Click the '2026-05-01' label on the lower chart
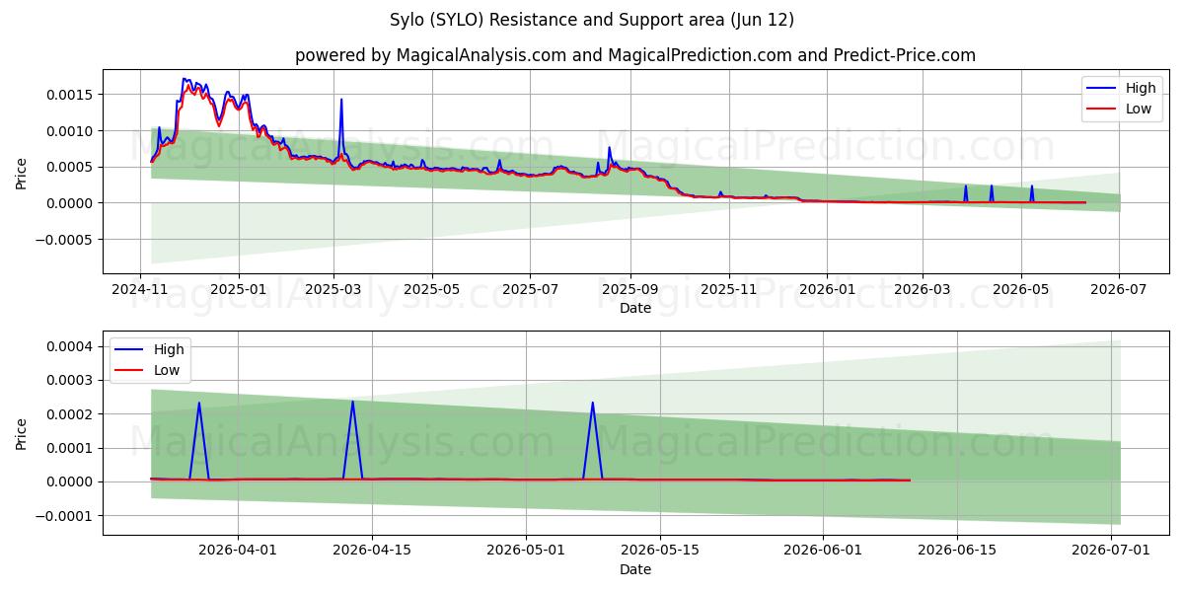The image size is (1184, 592). [x=524, y=552]
